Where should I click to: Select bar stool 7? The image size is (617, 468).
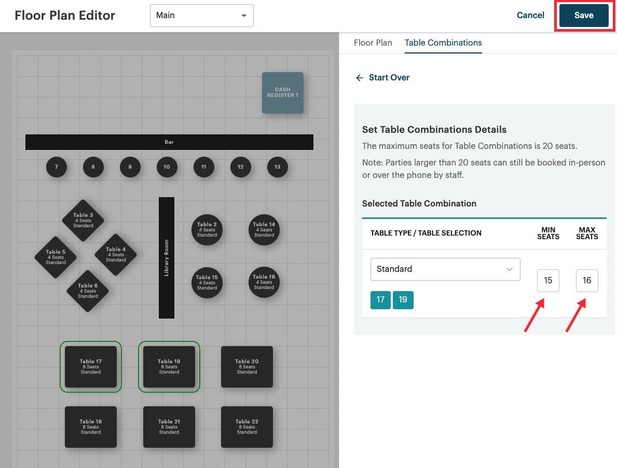56,167
